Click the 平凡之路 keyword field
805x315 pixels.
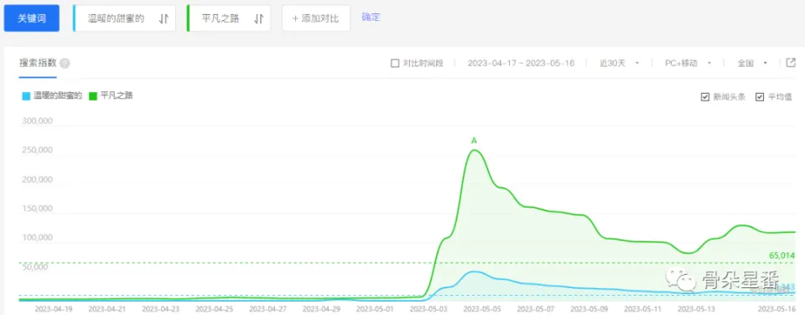point(229,18)
